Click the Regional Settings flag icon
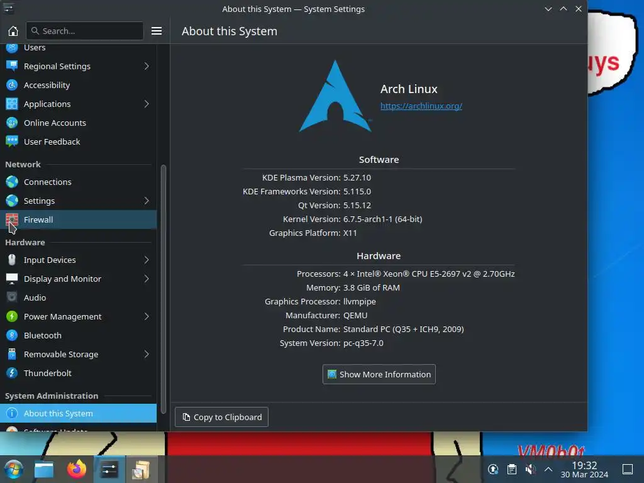 point(12,66)
